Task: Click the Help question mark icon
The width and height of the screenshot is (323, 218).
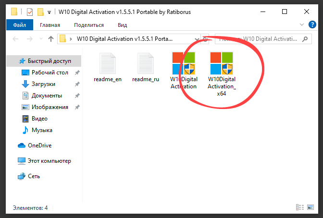Action: point(311,25)
